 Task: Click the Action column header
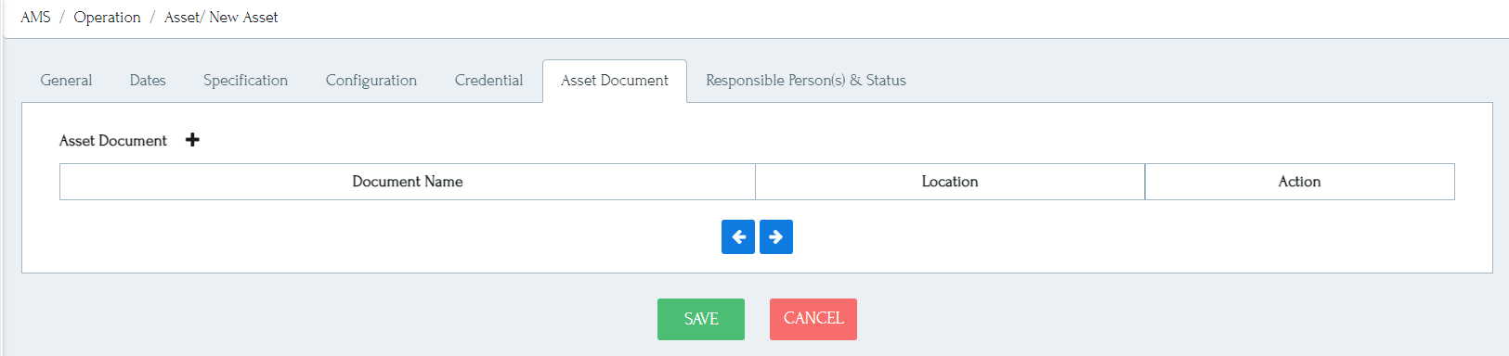click(1300, 182)
